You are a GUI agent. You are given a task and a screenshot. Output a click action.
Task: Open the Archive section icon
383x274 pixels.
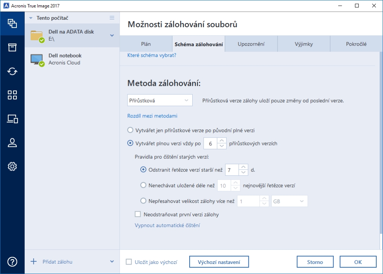pos(12,47)
